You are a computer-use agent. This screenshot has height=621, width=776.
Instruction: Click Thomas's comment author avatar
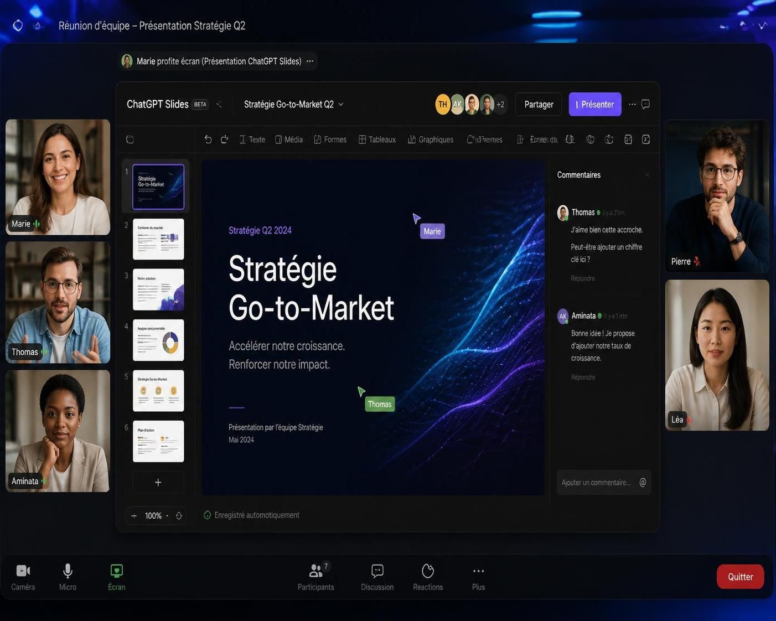click(x=563, y=213)
